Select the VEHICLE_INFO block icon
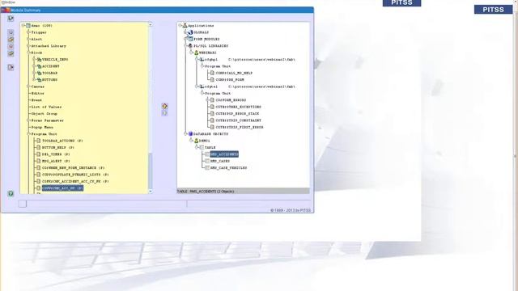 pyautogui.click(x=39, y=59)
